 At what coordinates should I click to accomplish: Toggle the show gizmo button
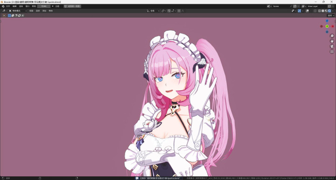[x=299, y=11]
